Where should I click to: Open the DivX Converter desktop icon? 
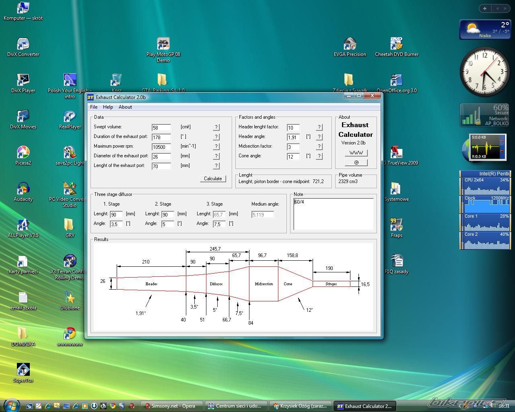23,47
